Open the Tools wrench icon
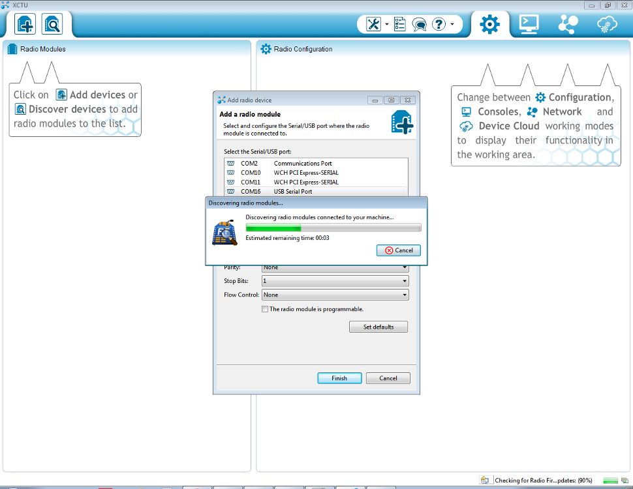The height and width of the screenshot is (489, 633). point(373,24)
